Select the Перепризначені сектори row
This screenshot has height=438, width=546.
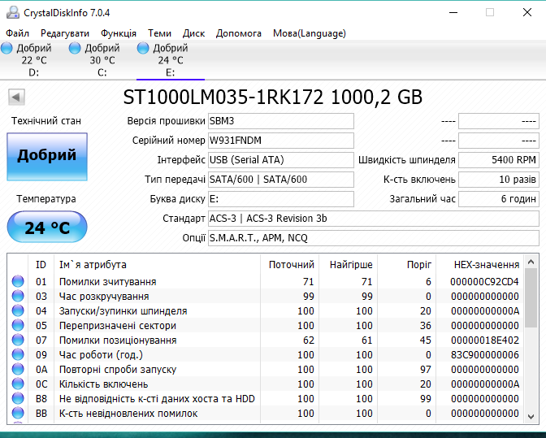[x=266, y=325]
